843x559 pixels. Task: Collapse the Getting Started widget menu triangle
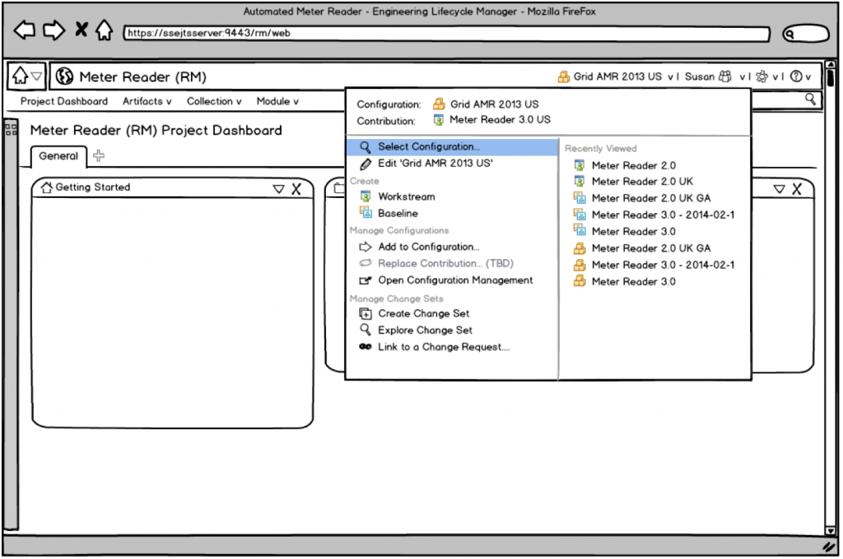tap(278, 189)
